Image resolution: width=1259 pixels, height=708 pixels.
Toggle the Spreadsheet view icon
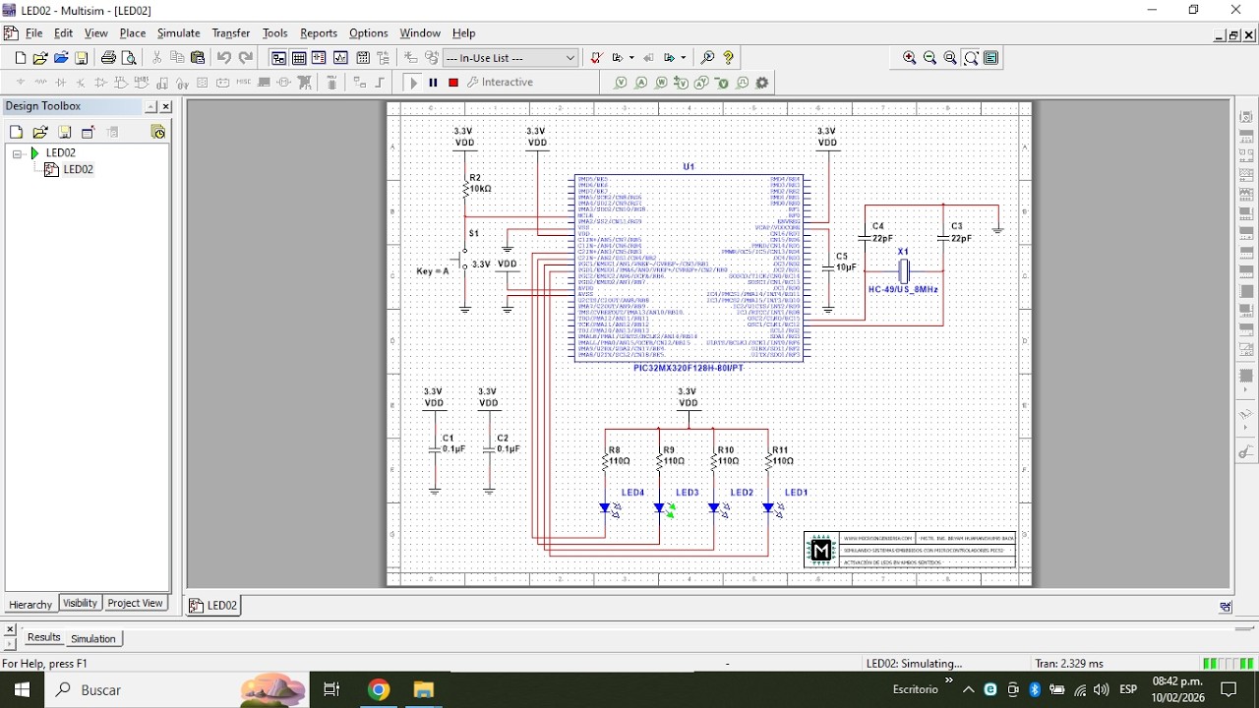click(299, 58)
